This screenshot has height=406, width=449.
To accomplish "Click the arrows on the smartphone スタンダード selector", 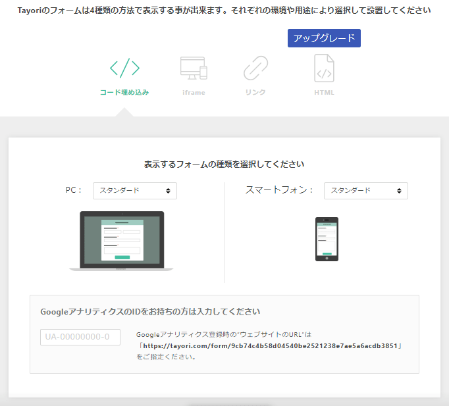I will [x=400, y=191].
